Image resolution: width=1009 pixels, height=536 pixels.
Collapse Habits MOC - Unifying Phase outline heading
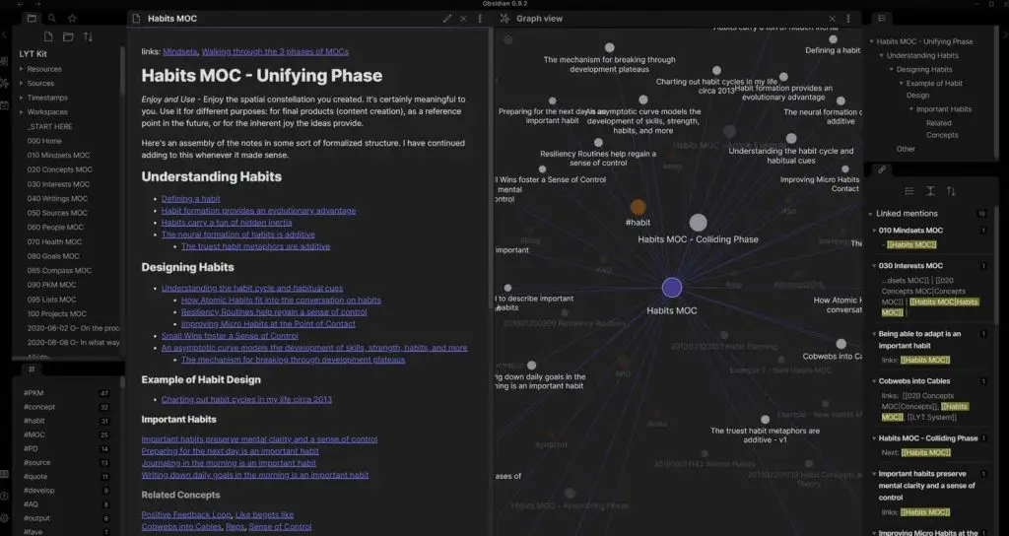point(871,41)
